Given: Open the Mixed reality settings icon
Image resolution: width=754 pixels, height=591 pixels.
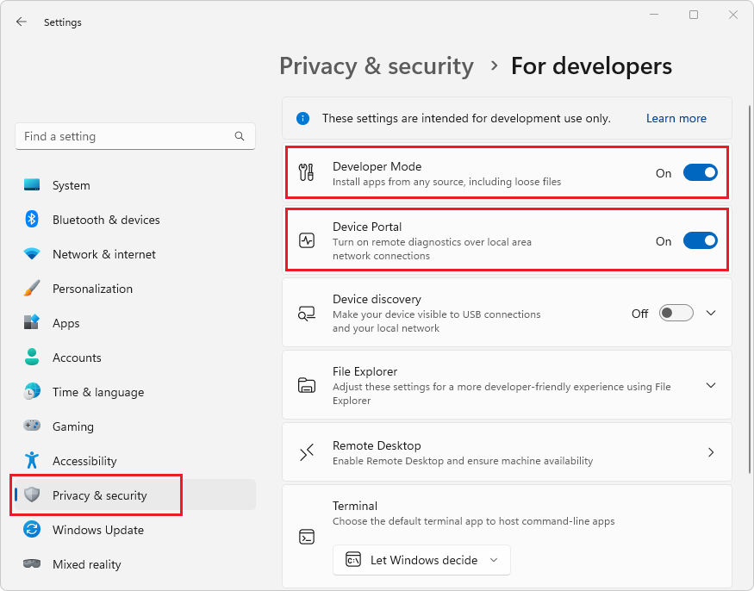Looking at the screenshot, I should (x=33, y=564).
